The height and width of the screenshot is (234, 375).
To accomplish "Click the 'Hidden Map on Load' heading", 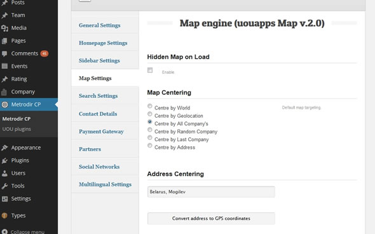I will [x=178, y=57].
